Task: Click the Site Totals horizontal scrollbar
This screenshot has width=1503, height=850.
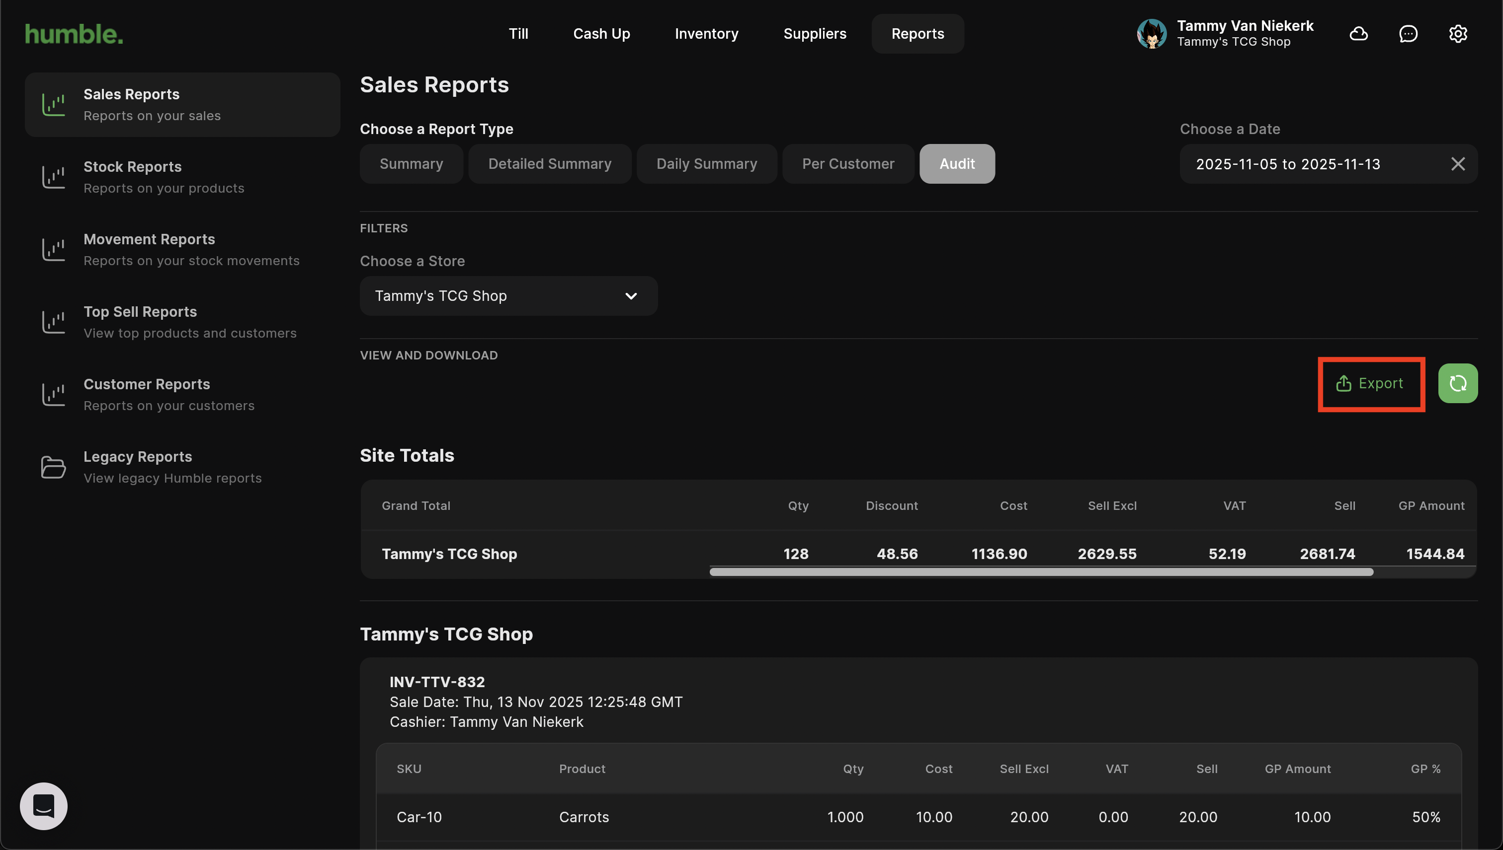Action: coord(1041,572)
